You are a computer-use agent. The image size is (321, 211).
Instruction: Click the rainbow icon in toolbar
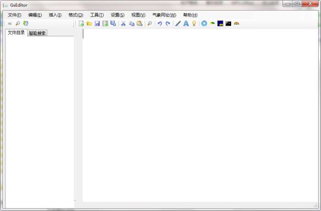(236, 23)
